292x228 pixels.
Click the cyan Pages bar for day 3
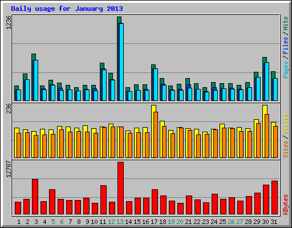point(36,80)
